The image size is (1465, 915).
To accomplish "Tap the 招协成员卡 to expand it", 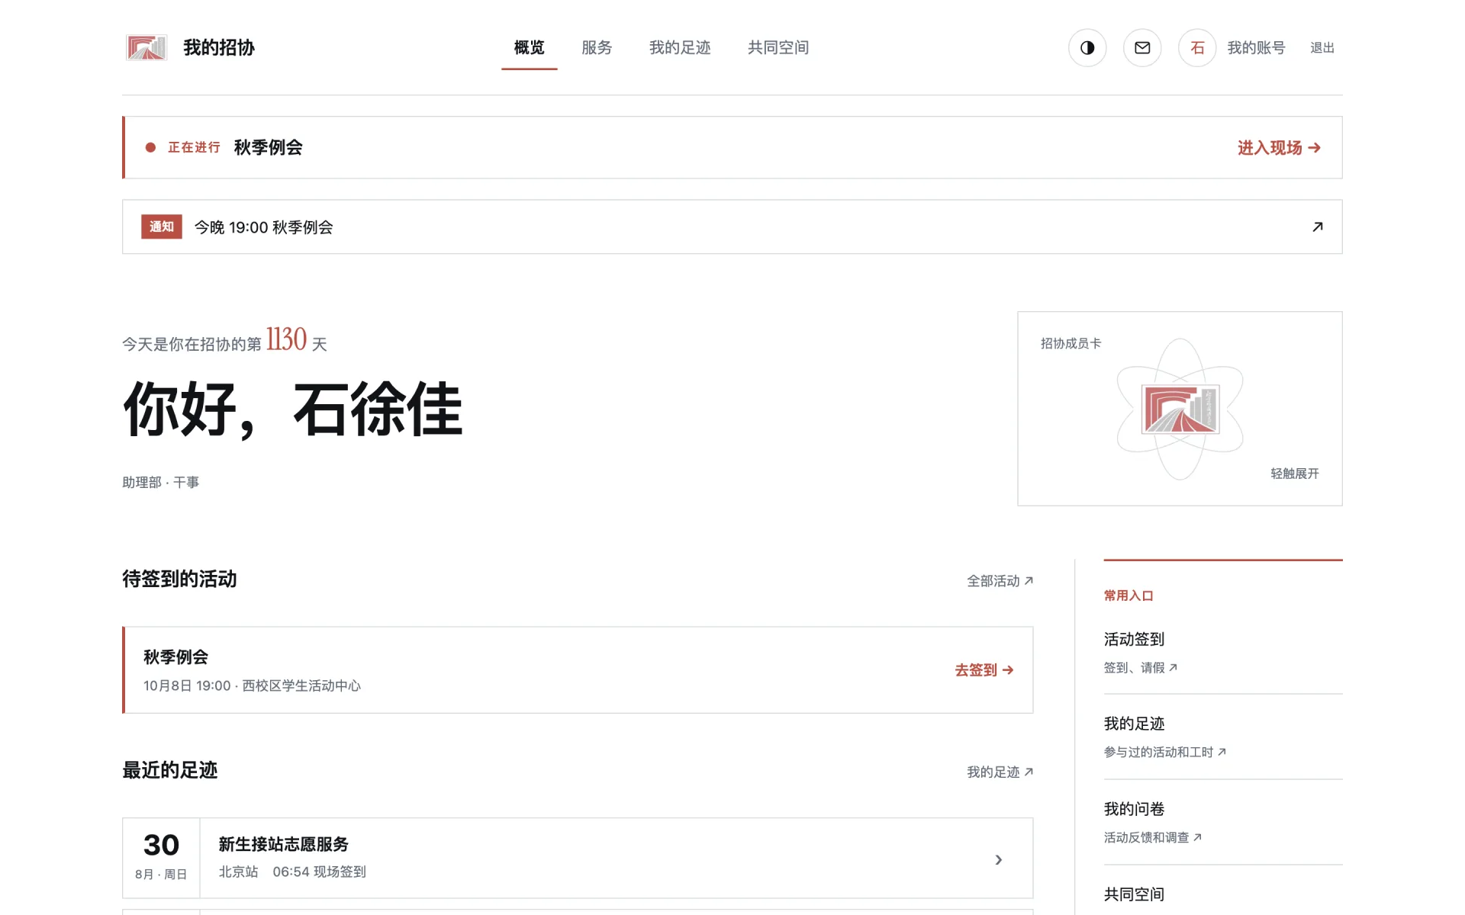I will tap(1180, 409).
